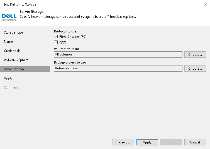210x149 pixels.
Task: Click the 'Server Storage' bold heading
Action: click(31, 12)
